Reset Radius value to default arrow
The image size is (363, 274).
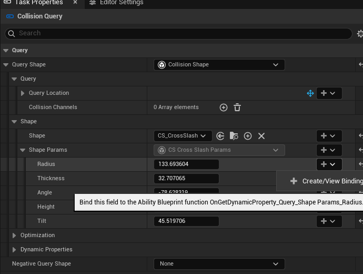tap(361, 164)
